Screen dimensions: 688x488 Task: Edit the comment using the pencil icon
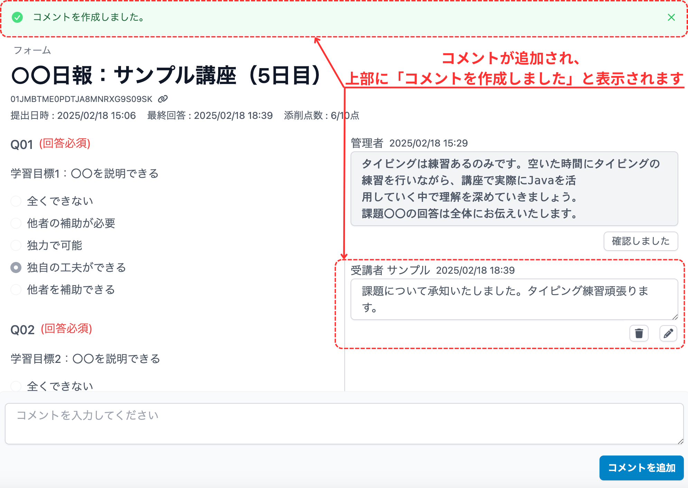tap(668, 333)
